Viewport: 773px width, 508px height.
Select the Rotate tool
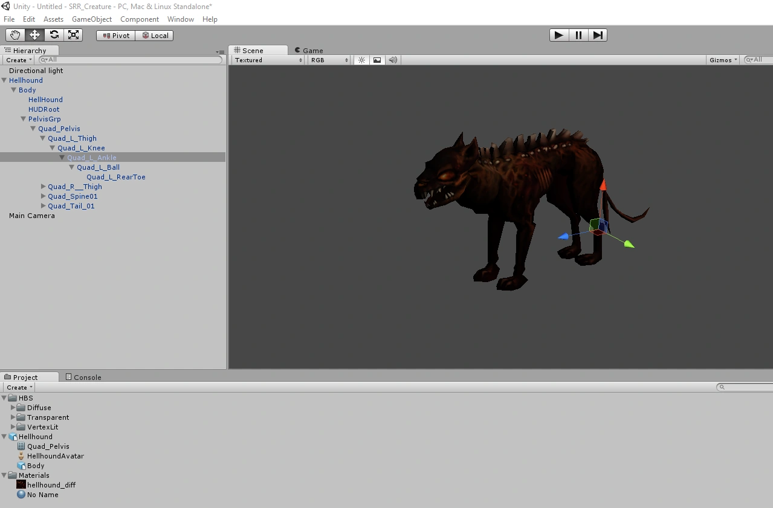pyautogui.click(x=54, y=35)
